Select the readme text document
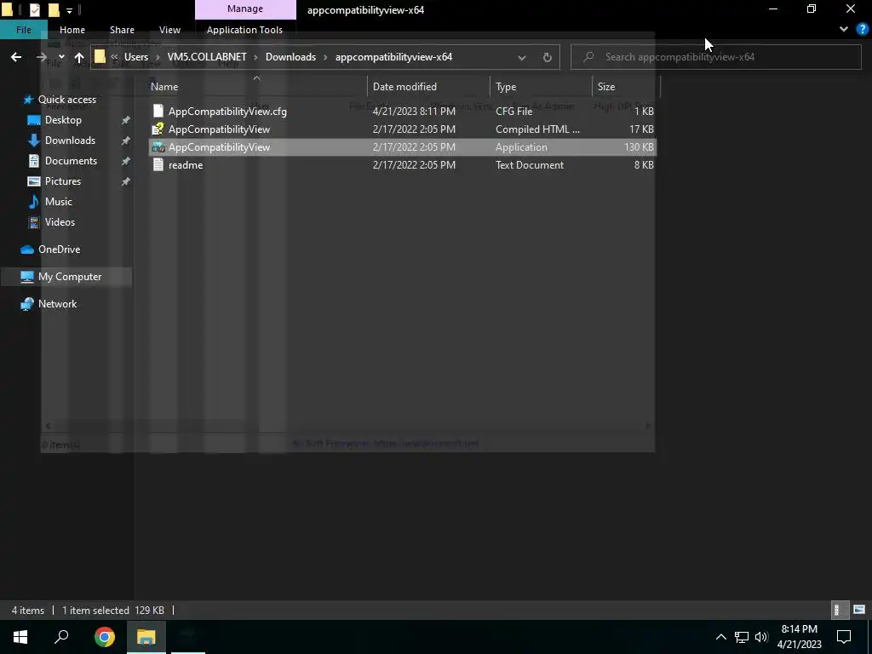The image size is (872, 654). 402,164
